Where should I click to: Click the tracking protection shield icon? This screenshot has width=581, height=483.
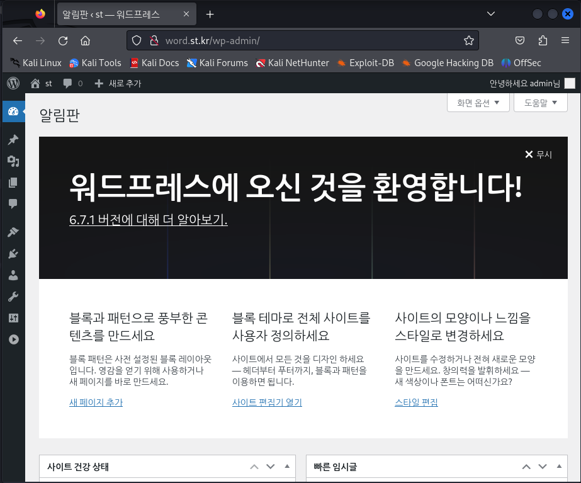(x=137, y=40)
